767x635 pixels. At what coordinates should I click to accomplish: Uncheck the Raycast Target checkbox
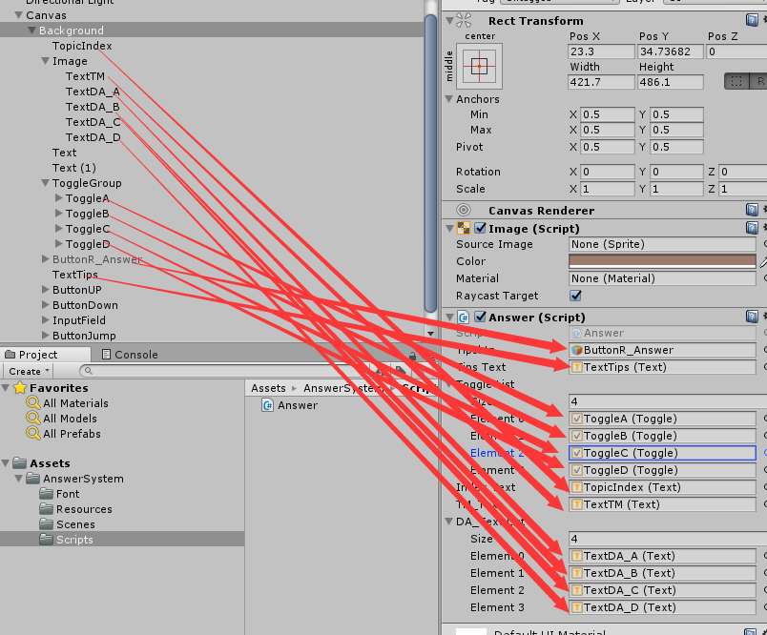(576, 296)
